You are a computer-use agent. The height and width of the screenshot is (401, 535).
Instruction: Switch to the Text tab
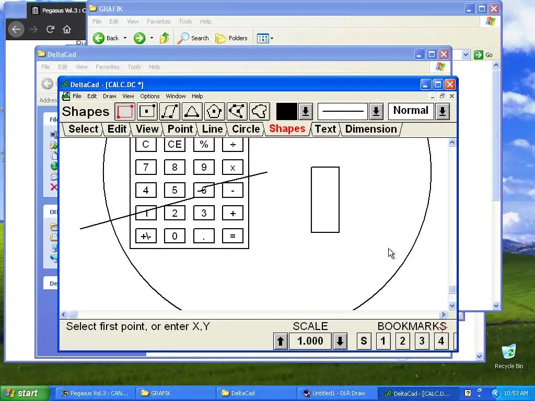[325, 129]
